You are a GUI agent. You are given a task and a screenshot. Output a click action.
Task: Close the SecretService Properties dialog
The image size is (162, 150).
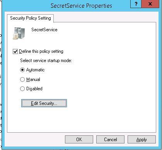(x=150, y=4)
